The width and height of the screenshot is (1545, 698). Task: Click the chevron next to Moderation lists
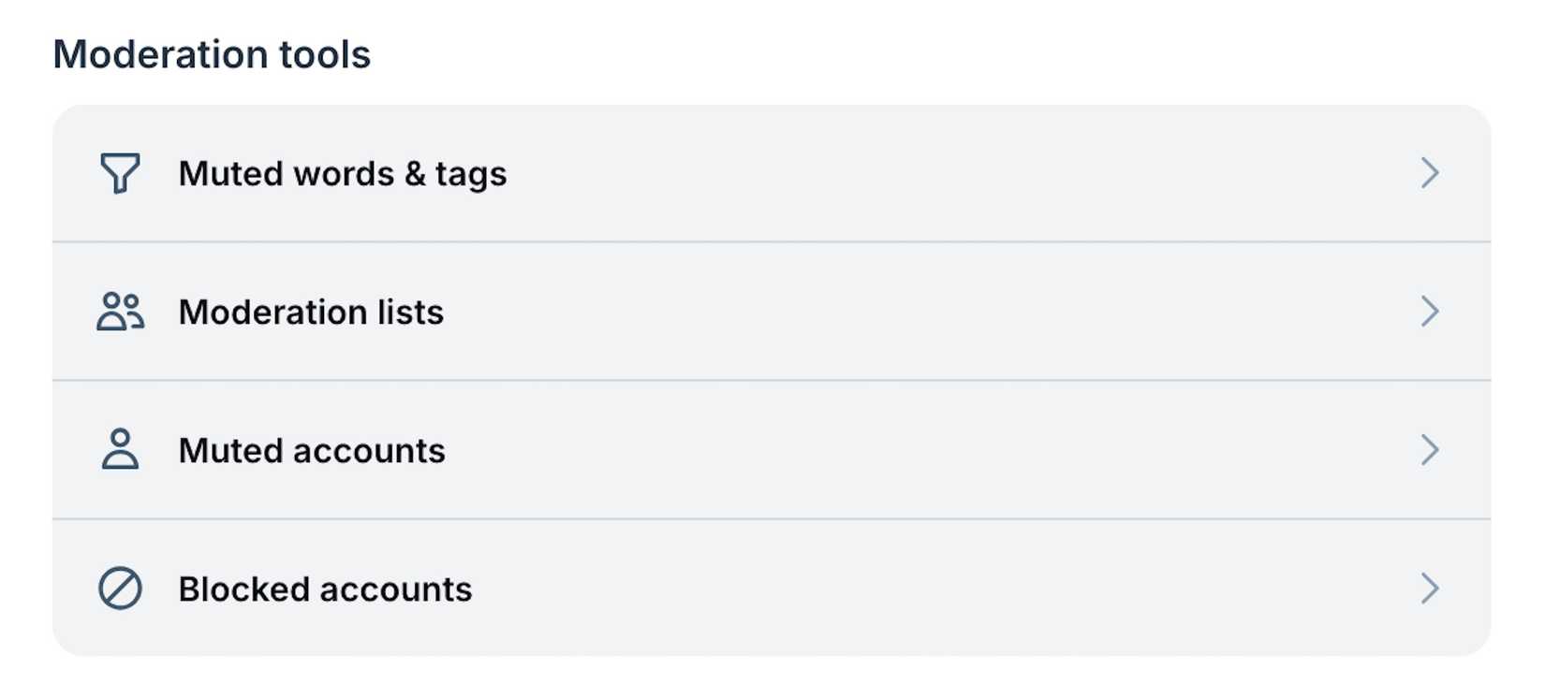[1430, 312]
